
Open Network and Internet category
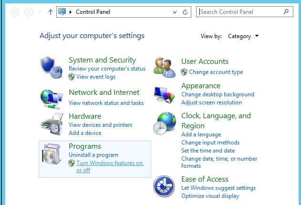(x=104, y=92)
